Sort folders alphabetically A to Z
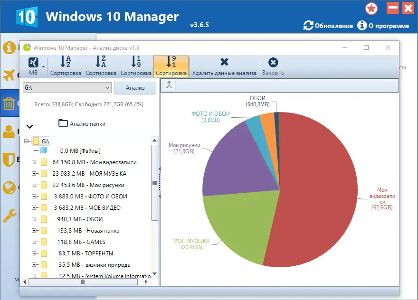 [x=66, y=66]
